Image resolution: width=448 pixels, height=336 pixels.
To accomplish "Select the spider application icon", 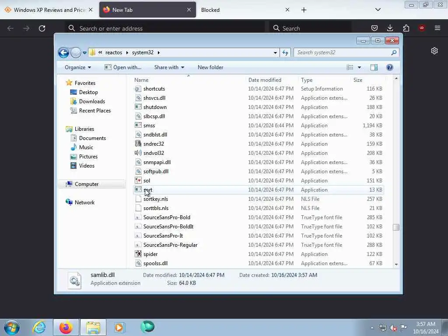I will point(138,254).
